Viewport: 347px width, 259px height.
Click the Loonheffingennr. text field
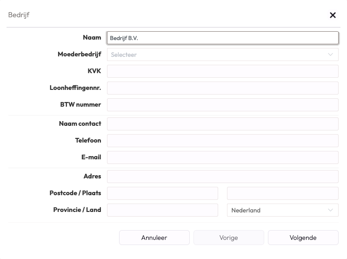tap(222, 88)
